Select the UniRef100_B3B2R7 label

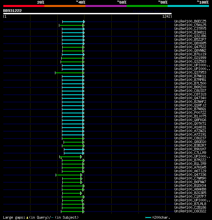click(x=190, y=145)
